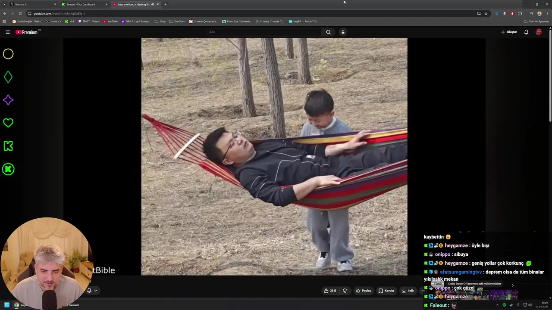Open the KeyGivers bookmarks folder
The image size is (552, 310).
pyautogui.click(x=177, y=21)
